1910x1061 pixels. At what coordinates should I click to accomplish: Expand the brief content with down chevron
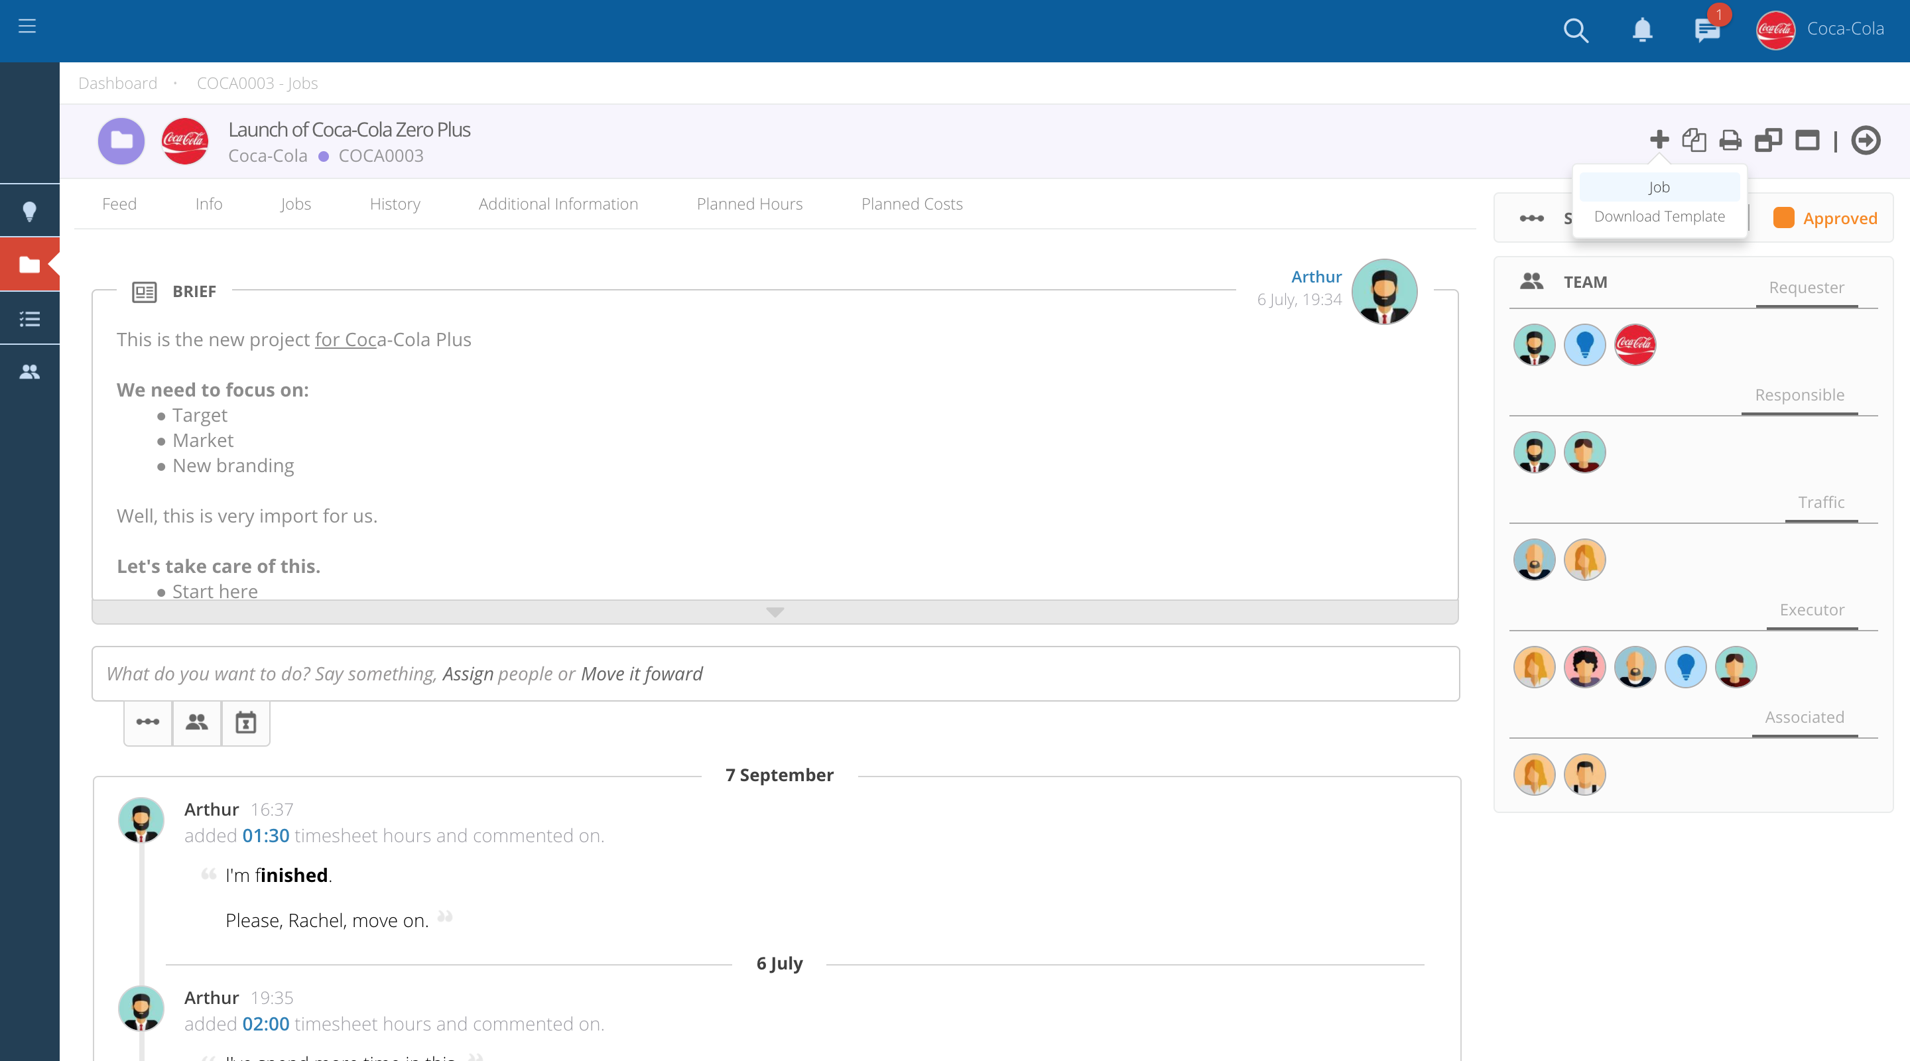coord(776,611)
